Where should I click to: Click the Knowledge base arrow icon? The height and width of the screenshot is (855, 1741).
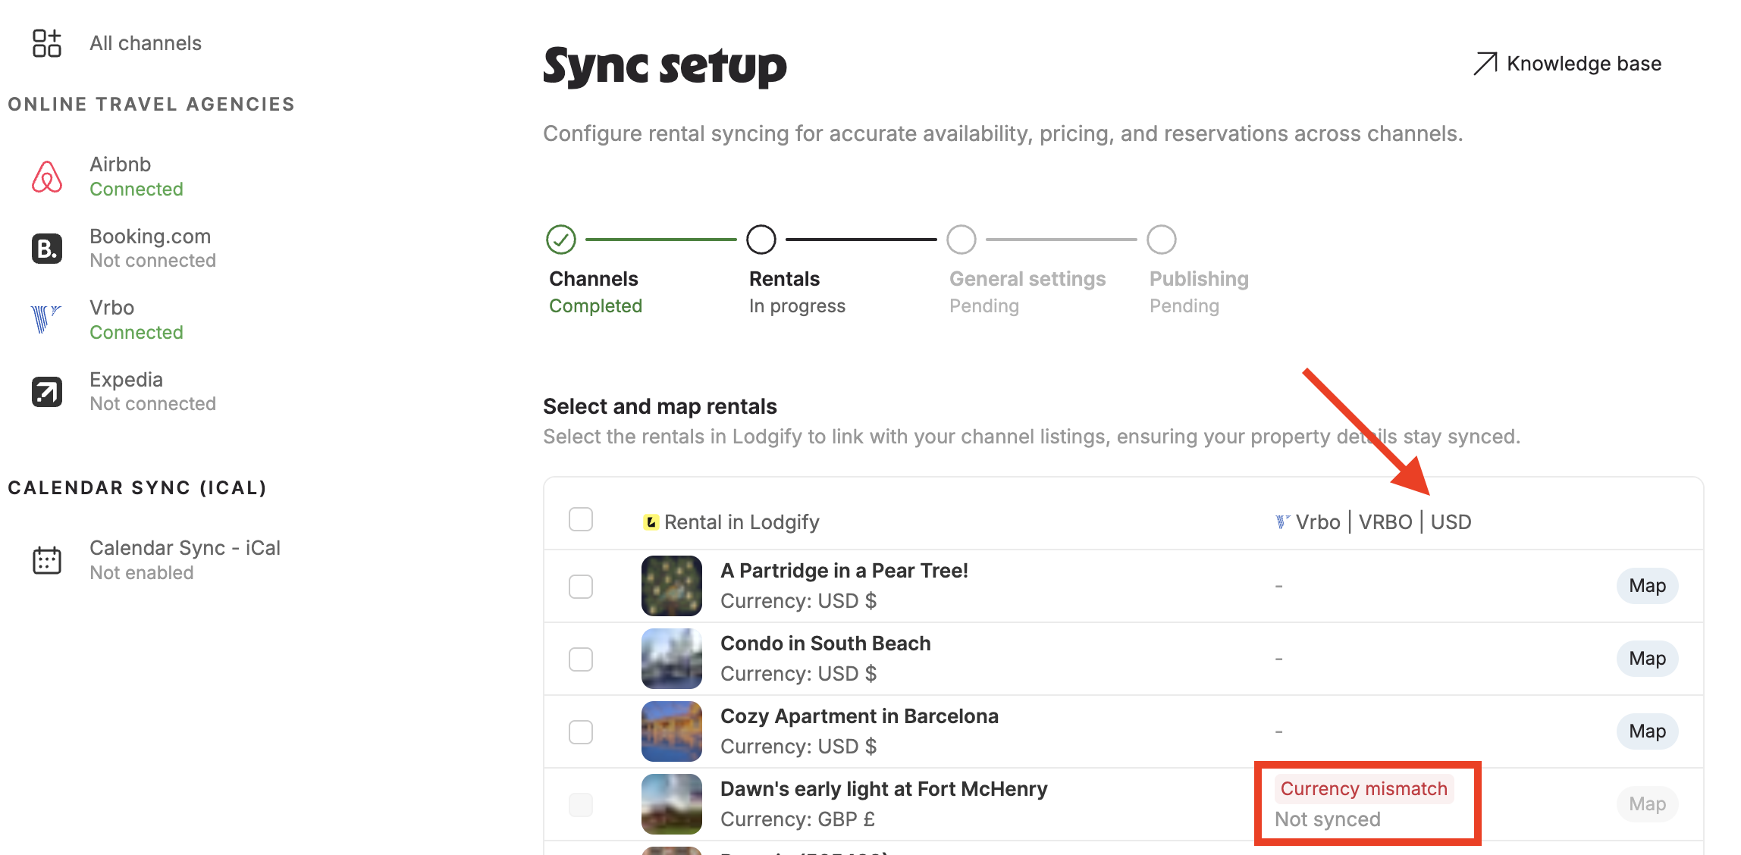click(1485, 64)
